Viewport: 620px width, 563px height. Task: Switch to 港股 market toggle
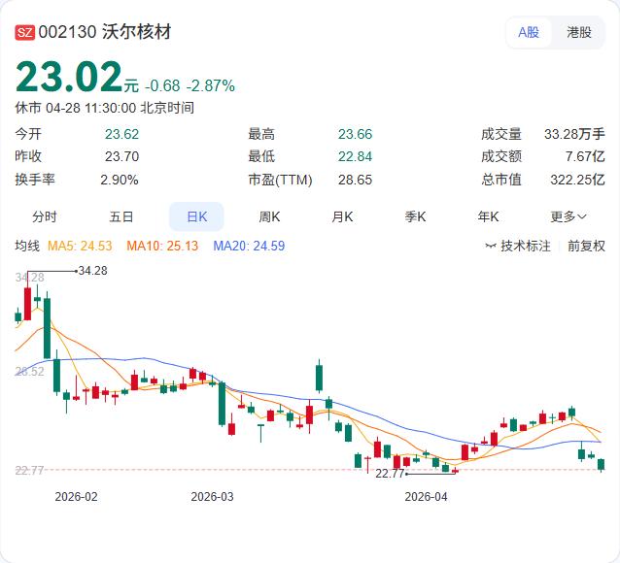point(579,32)
